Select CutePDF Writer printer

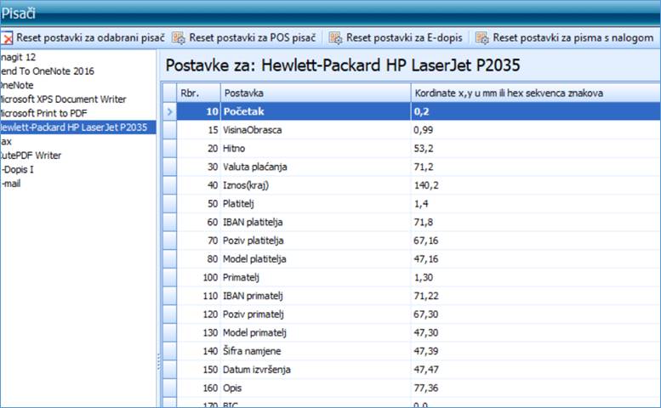(31, 156)
